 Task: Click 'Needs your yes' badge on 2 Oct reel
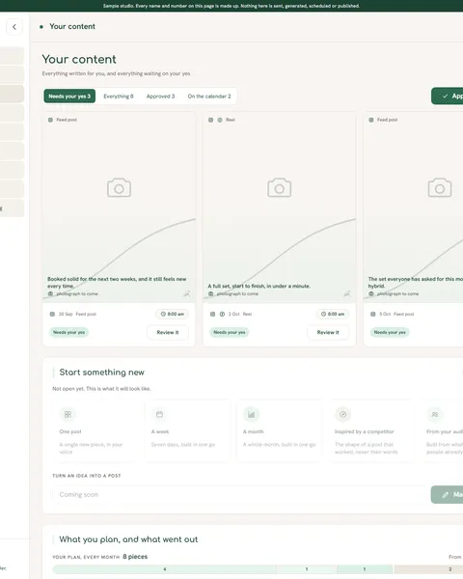coord(230,332)
